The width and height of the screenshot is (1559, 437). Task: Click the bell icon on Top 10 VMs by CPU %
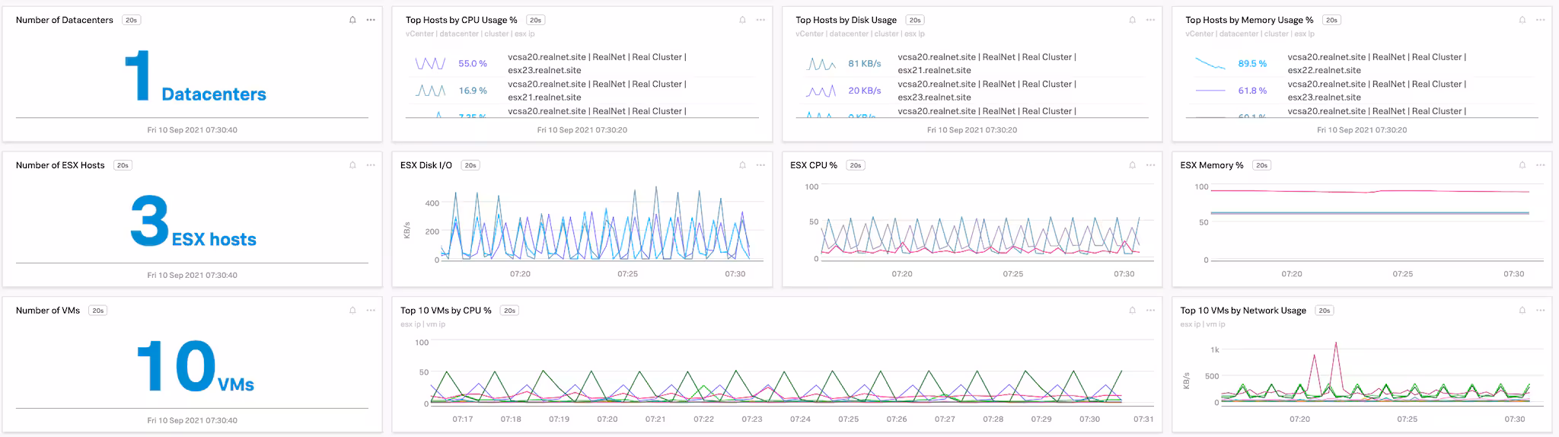click(x=1132, y=311)
